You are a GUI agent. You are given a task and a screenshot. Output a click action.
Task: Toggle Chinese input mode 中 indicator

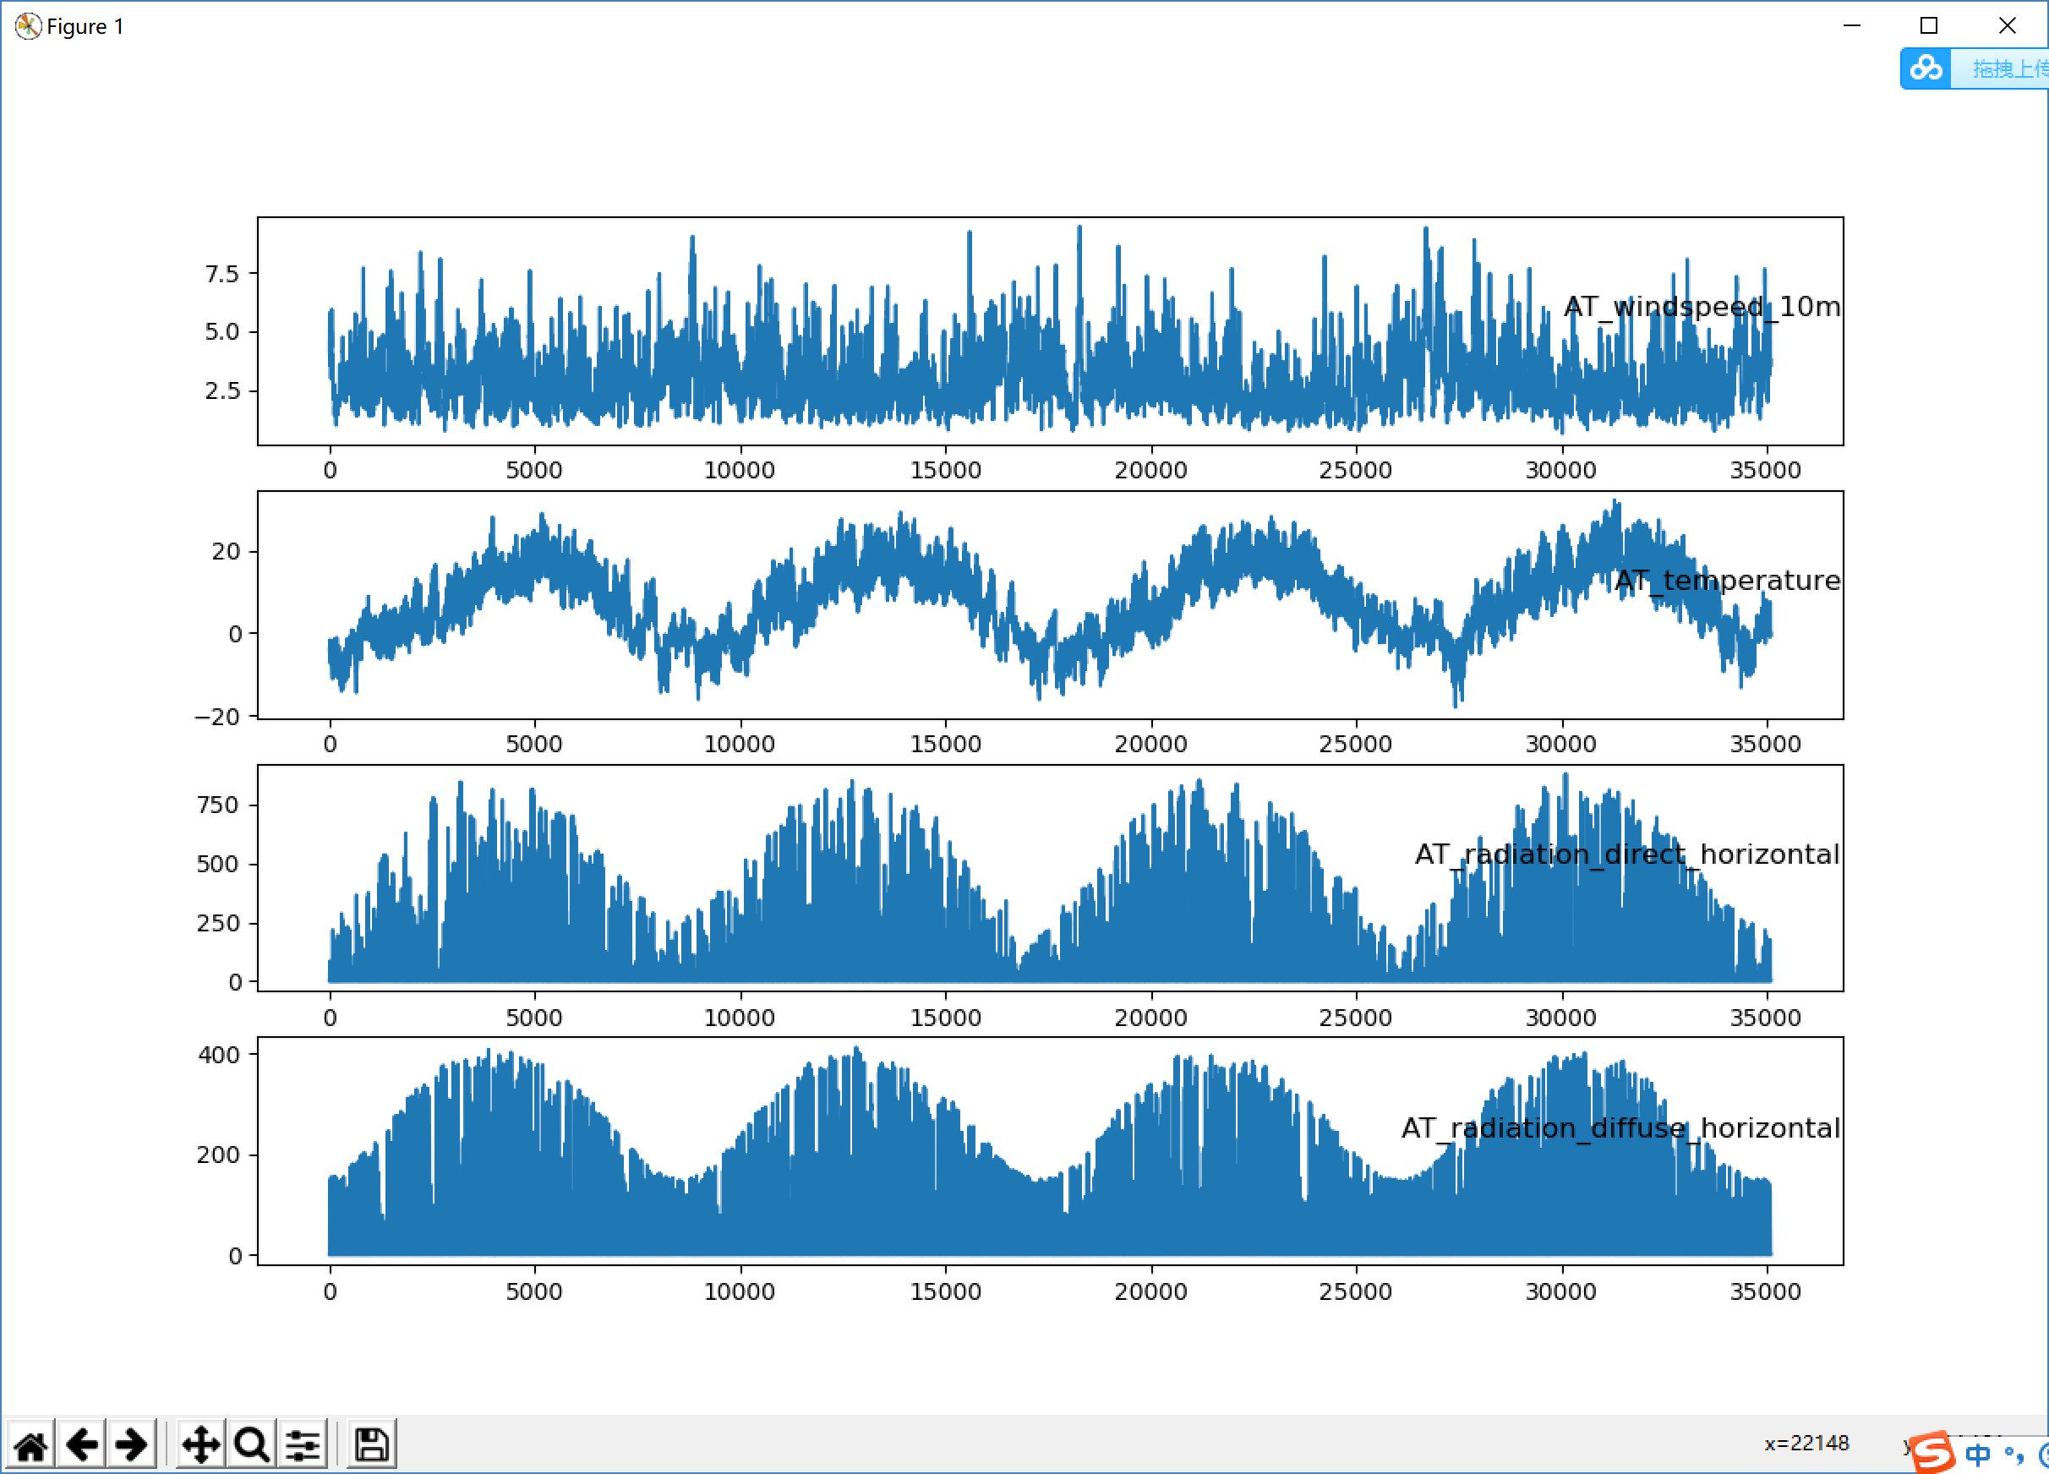coord(1976,1455)
